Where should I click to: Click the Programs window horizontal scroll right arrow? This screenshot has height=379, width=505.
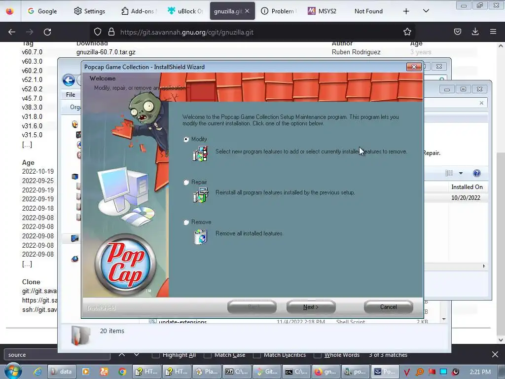click(484, 266)
